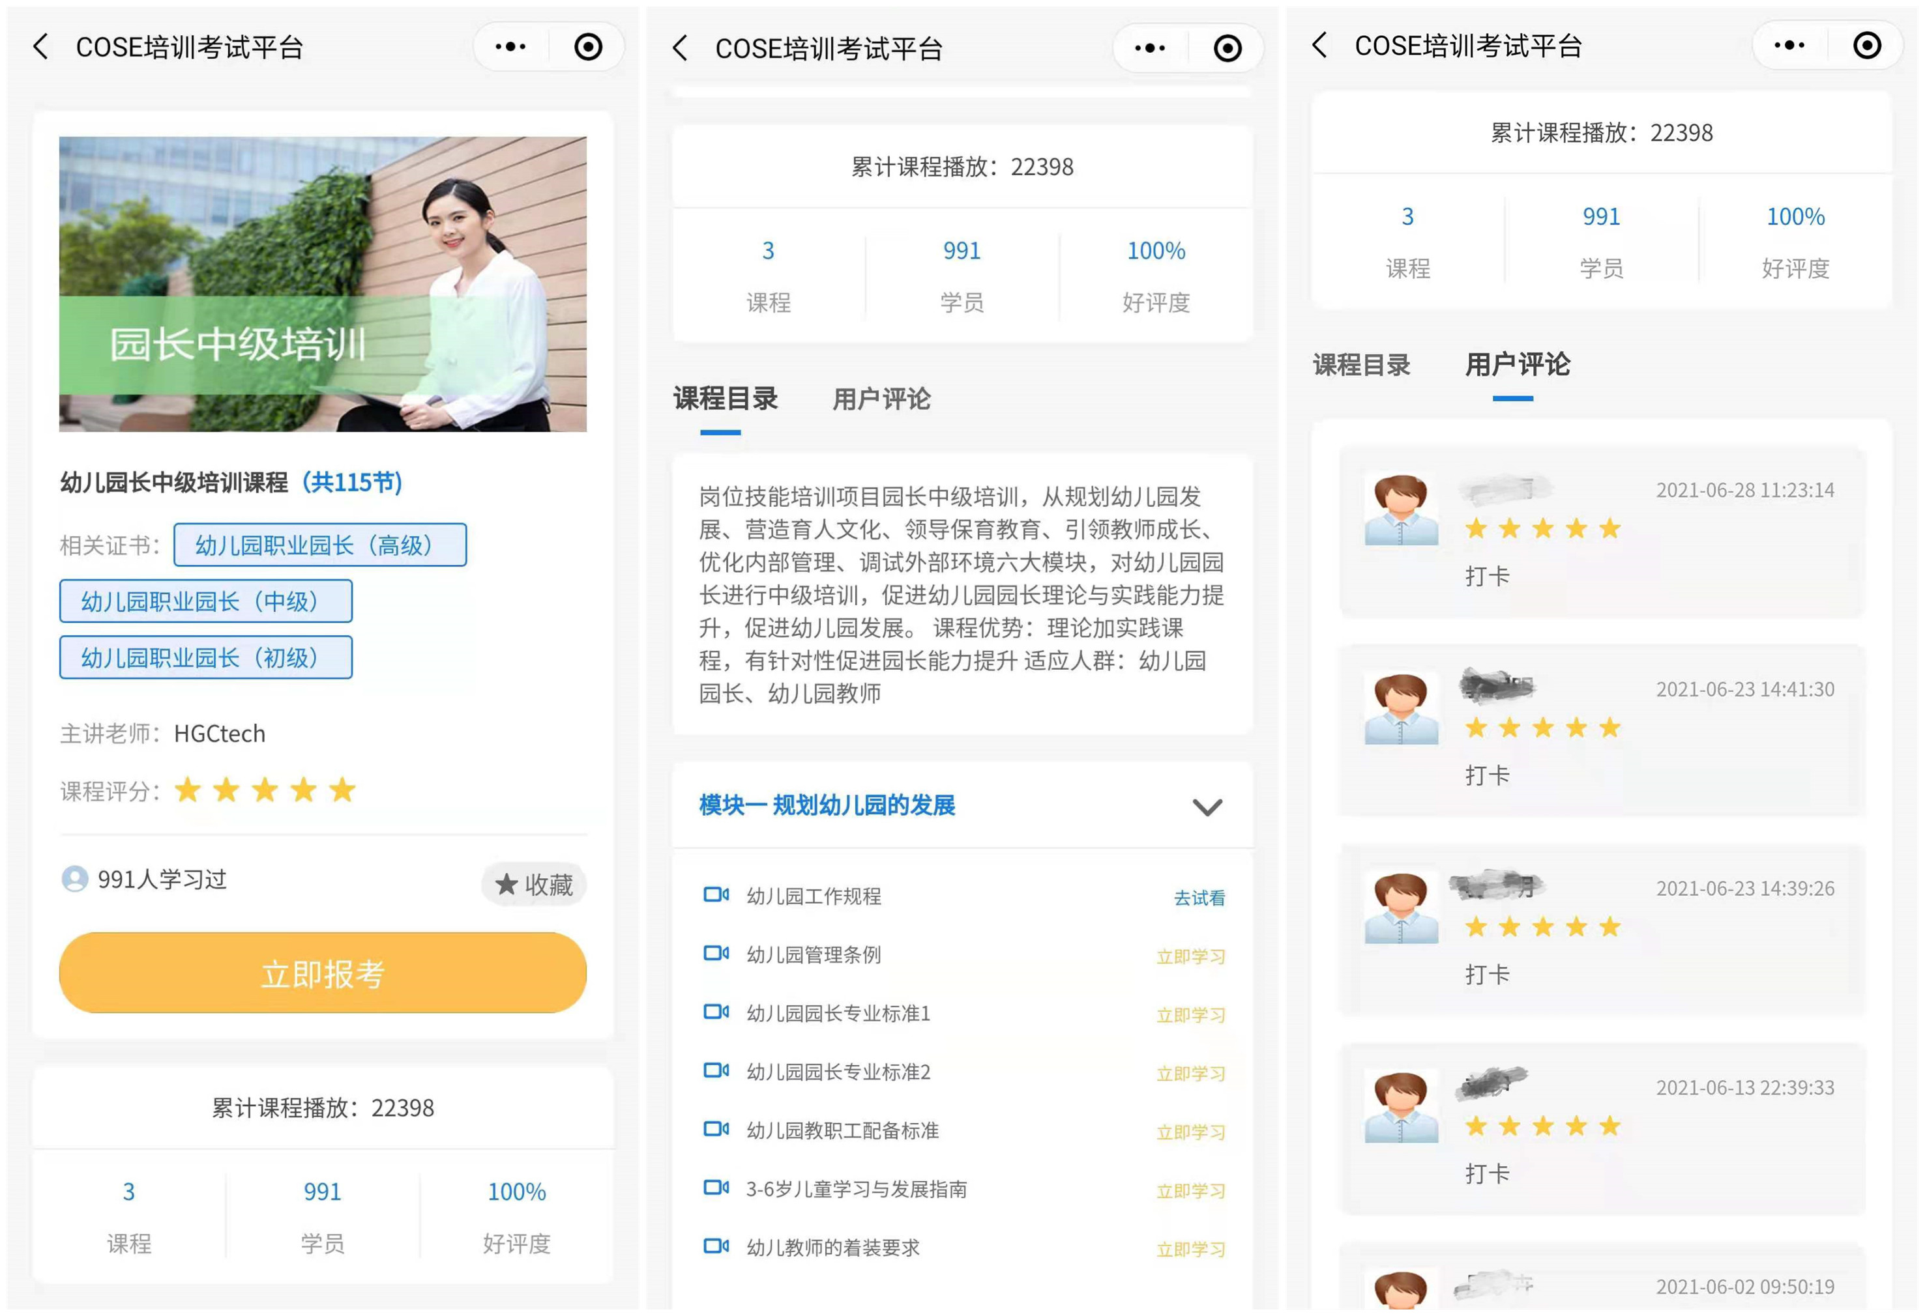This screenshot has height=1316, width=1925.
Task: Collapse the 模块一 规划幼儿园的发展 section chevron
Action: click(x=1207, y=807)
